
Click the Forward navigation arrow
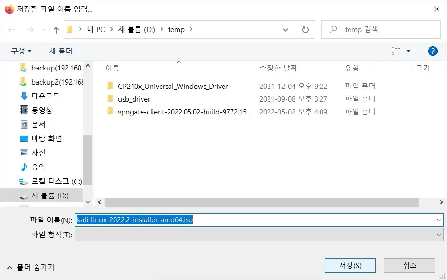[x=30, y=30]
